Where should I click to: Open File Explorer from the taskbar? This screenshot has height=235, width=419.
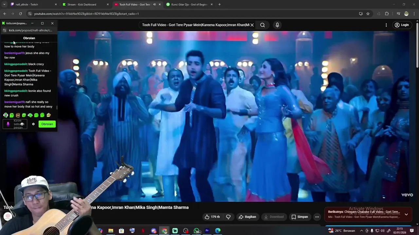pyautogui.click(x=111, y=231)
